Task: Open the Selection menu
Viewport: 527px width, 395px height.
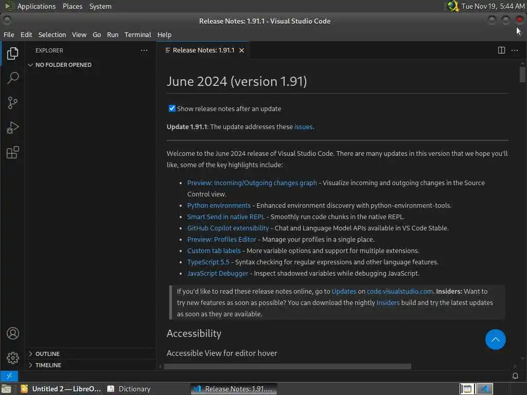Action: point(52,34)
